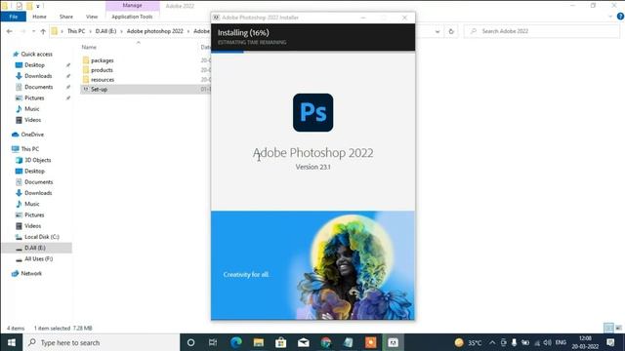Select This PC in navigation pane
The height and width of the screenshot is (351, 625).
[29, 149]
